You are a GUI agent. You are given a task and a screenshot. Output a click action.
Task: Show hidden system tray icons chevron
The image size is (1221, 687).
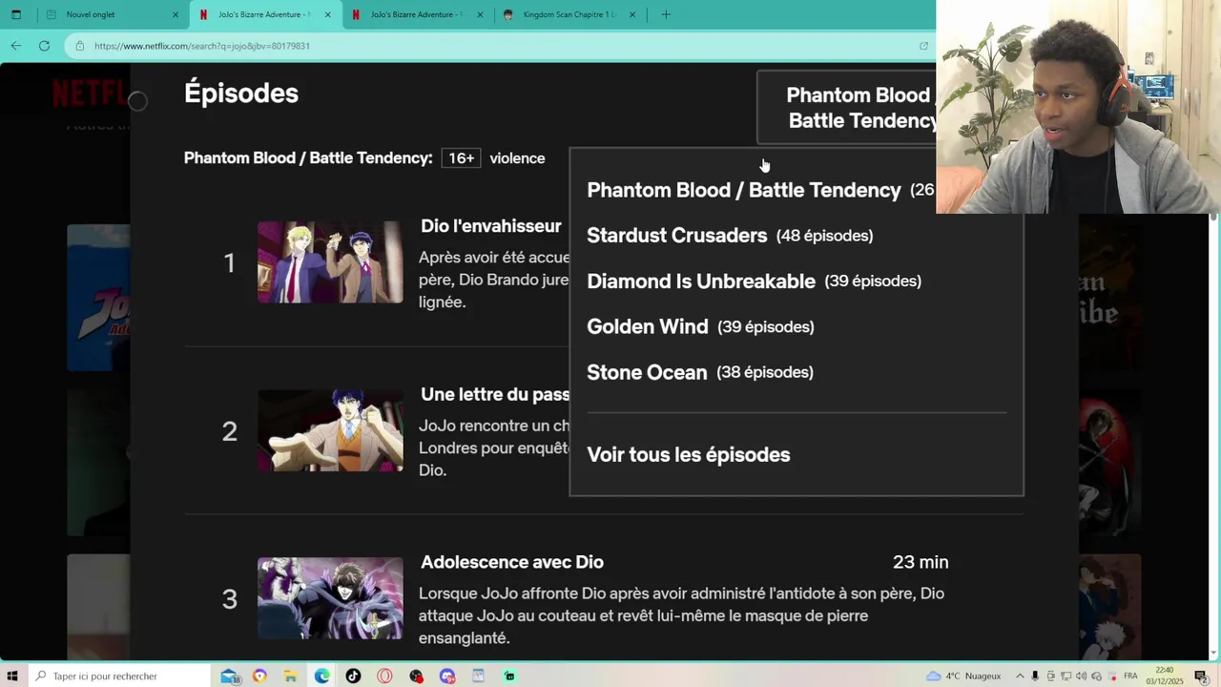tap(1020, 676)
